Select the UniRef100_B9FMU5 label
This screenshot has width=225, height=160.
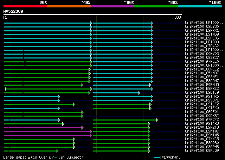point(202,85)
